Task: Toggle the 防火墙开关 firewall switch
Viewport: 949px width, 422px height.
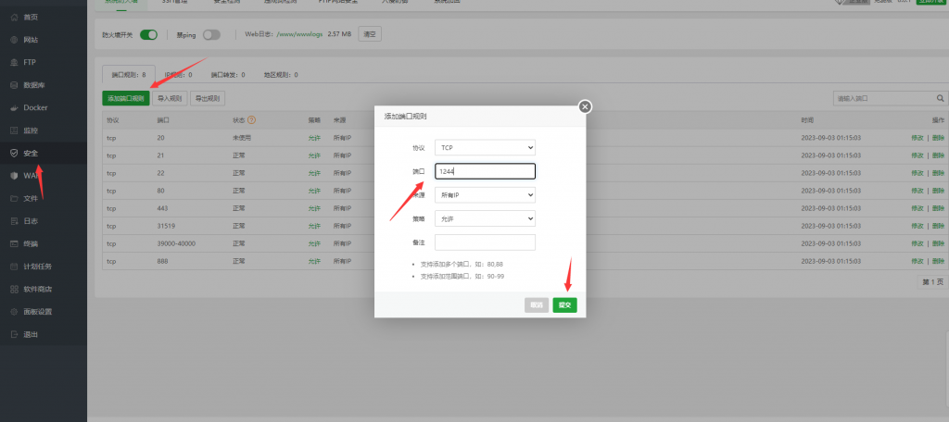Action: 148,35
